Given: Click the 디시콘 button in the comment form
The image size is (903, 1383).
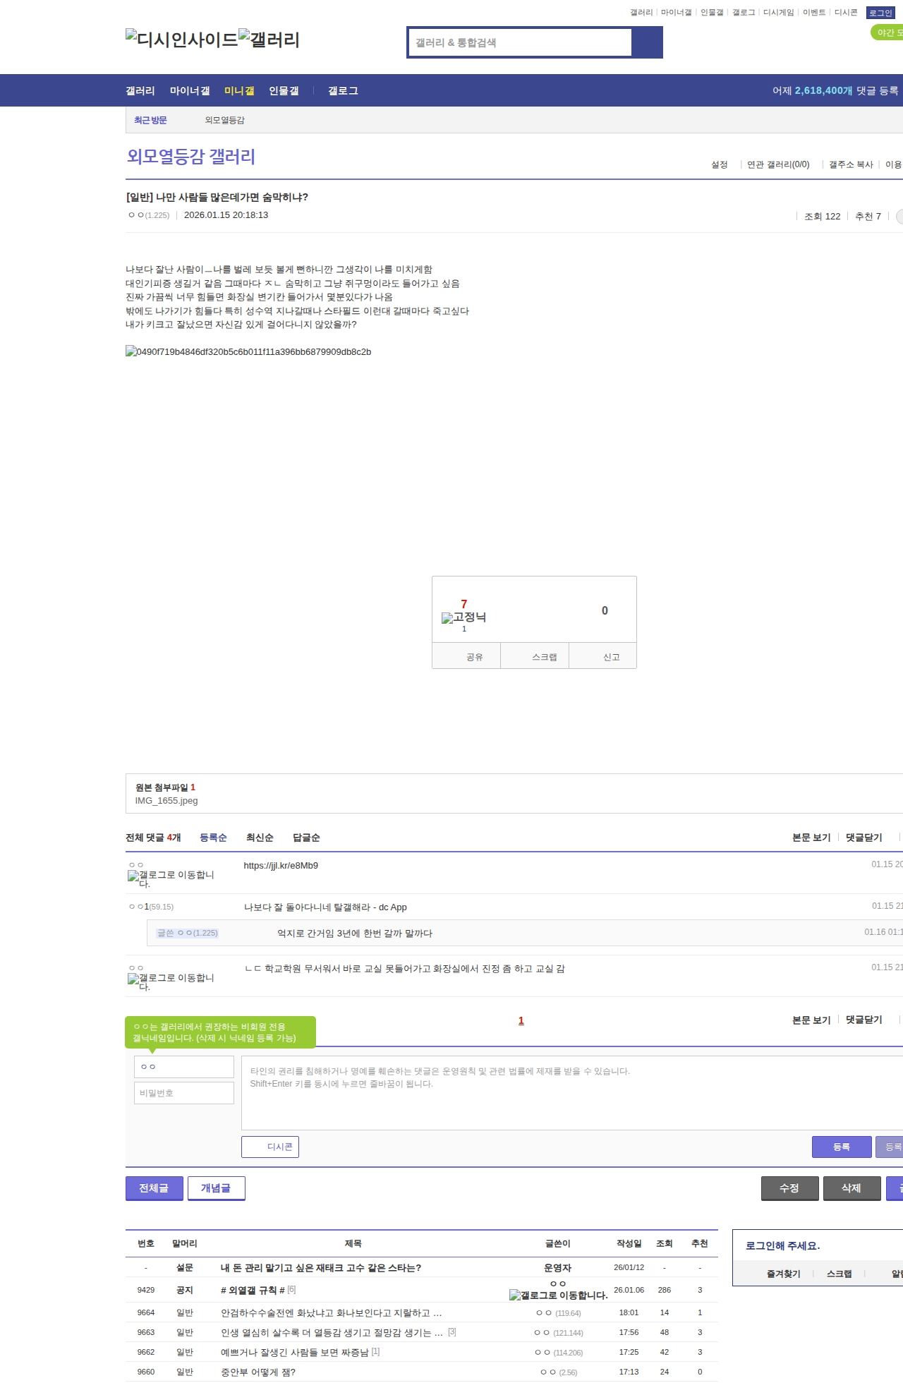Looking at the screenshot, I should (270, 1147).
